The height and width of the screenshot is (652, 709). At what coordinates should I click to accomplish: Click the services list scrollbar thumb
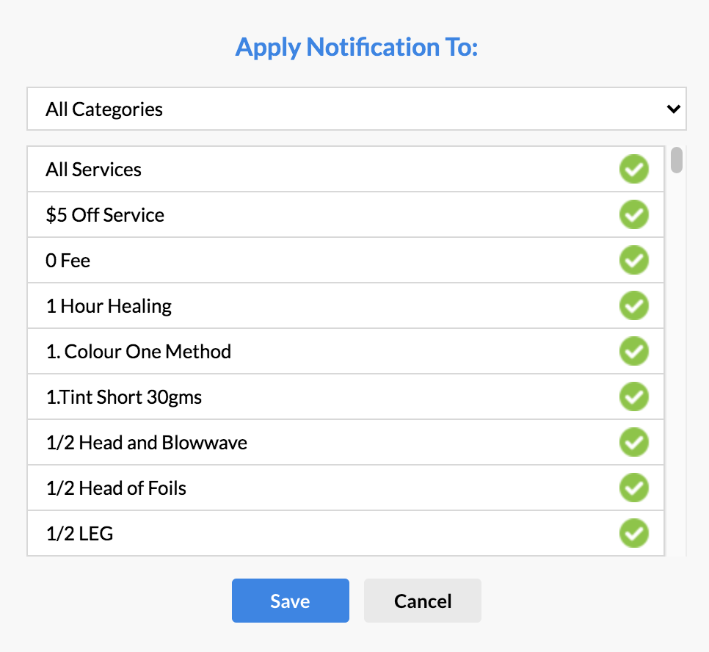677,161
